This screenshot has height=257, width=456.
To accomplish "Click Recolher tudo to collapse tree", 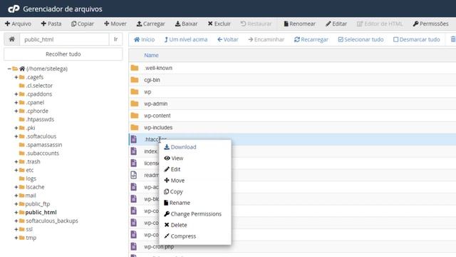I will (x=63, y=54).
